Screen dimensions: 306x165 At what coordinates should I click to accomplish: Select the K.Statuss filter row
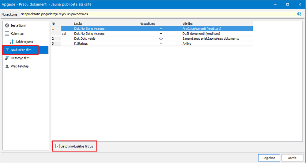152,44
